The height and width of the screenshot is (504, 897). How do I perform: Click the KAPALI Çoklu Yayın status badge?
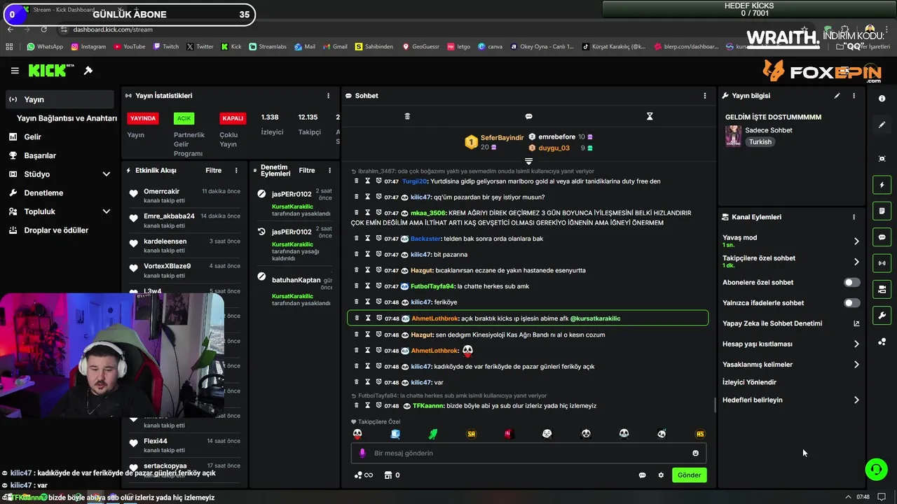click(x=233, y=118)
